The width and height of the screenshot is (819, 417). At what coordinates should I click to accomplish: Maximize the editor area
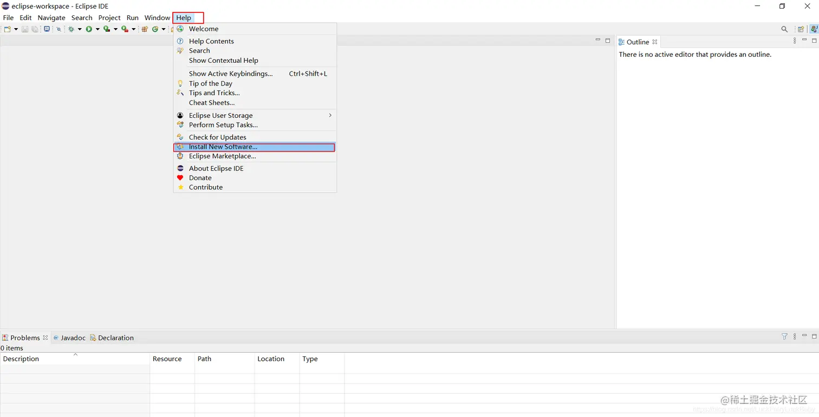tap(608, 40)
